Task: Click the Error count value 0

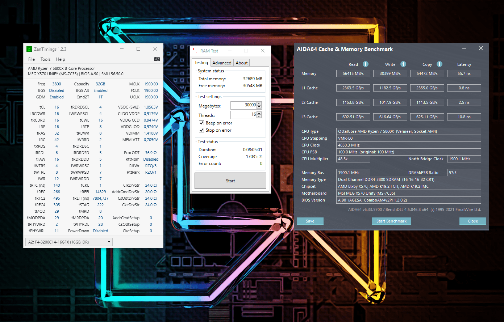Action: click(x=261, y=164)
